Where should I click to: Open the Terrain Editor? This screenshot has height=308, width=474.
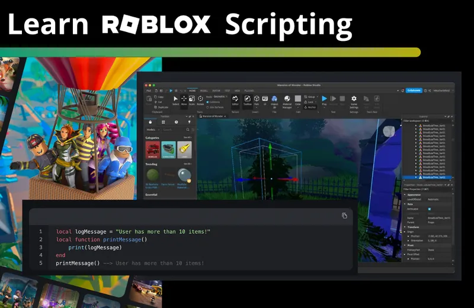click(x=235, y=100)
